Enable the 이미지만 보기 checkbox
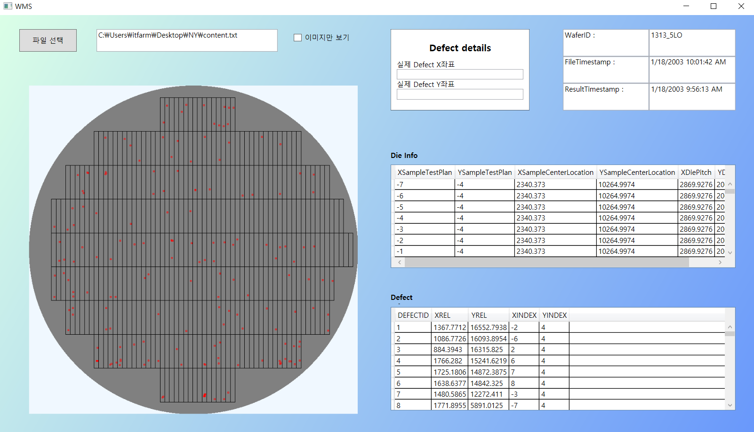754x432 pixels. (297, 37)
